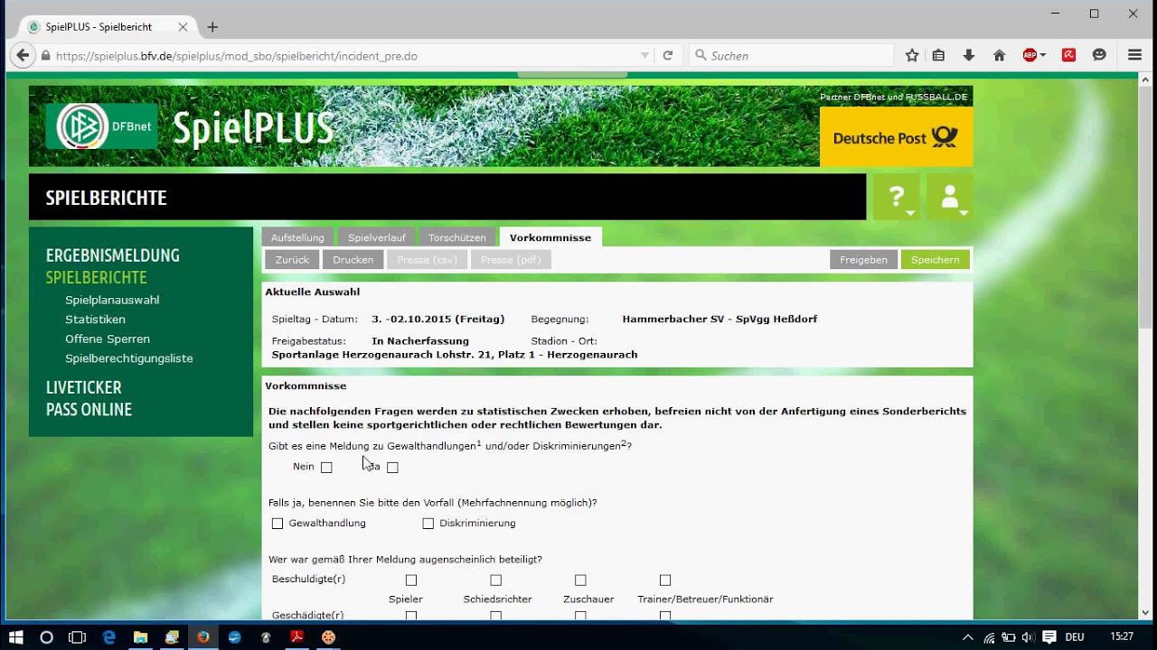Open PASS ONLINE in the sidebar

coord(89,410)
